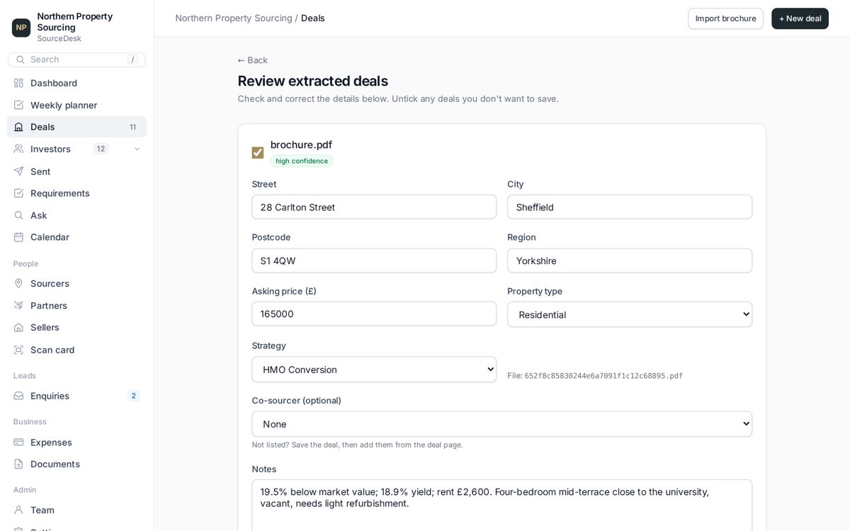Viewport: 850px width, 531px height.
Task: Click the Postcode field S1 4QW
Action: click(374, 261)
